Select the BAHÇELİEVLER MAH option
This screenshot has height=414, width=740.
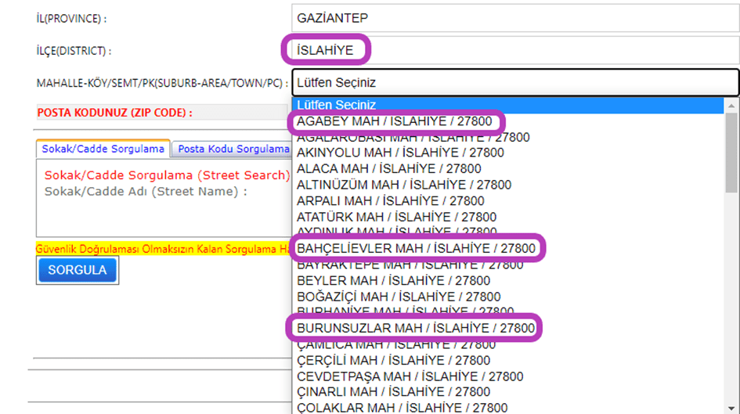tap(416, 248)
